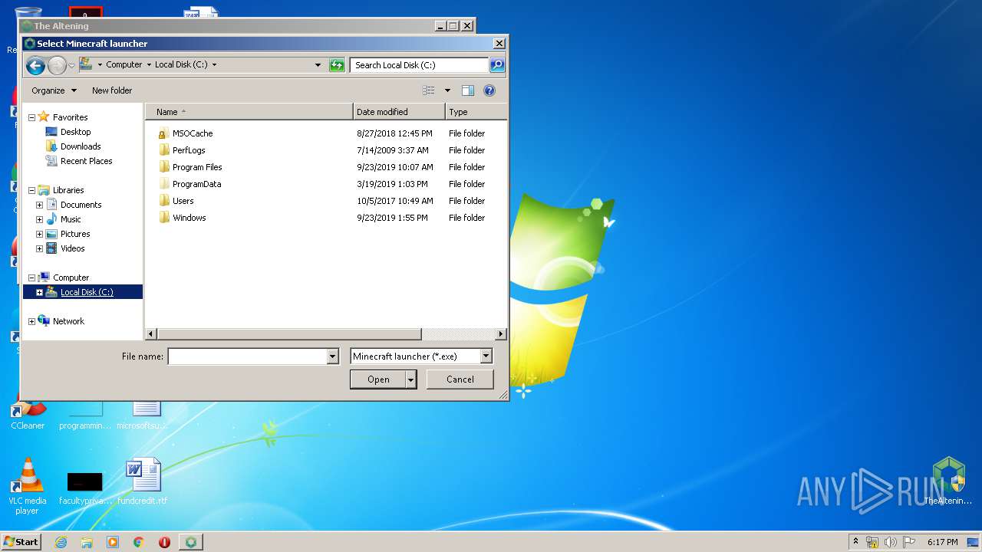The height and width of the screenshot is (552, 982).
Task: Show the preview pane icon
Action: (x=468, y=90)
